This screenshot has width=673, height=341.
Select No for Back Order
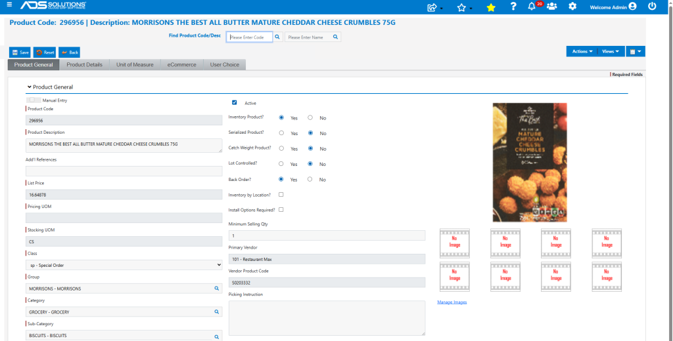click(310, 179)
